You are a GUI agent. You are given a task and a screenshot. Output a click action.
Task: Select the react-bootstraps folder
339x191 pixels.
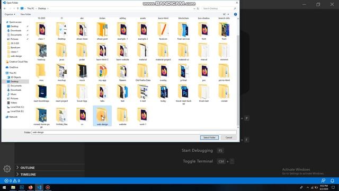click(x=41, y=93)
